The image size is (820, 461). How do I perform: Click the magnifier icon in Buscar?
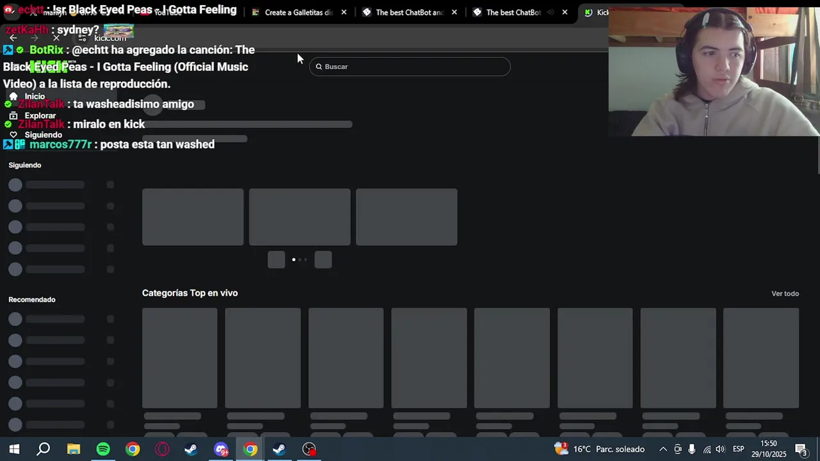318,67
